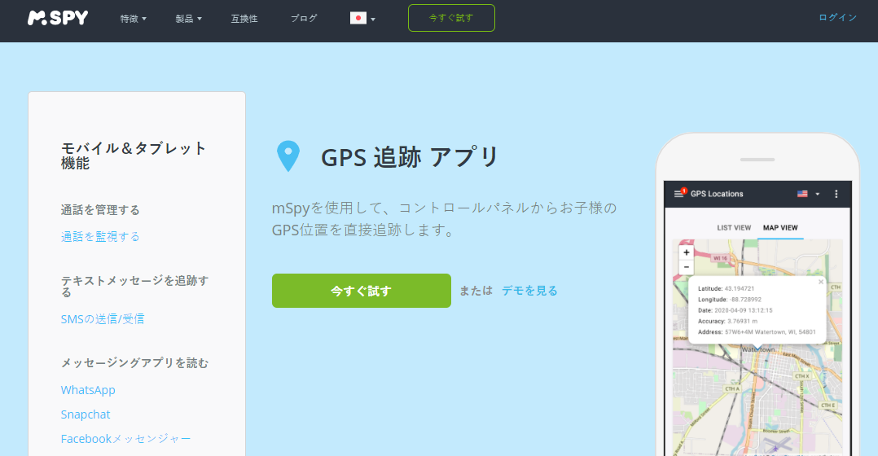Zoom out on the map with minus
Viewport: 878px width, 456px height.
click(x=686, y=267)
